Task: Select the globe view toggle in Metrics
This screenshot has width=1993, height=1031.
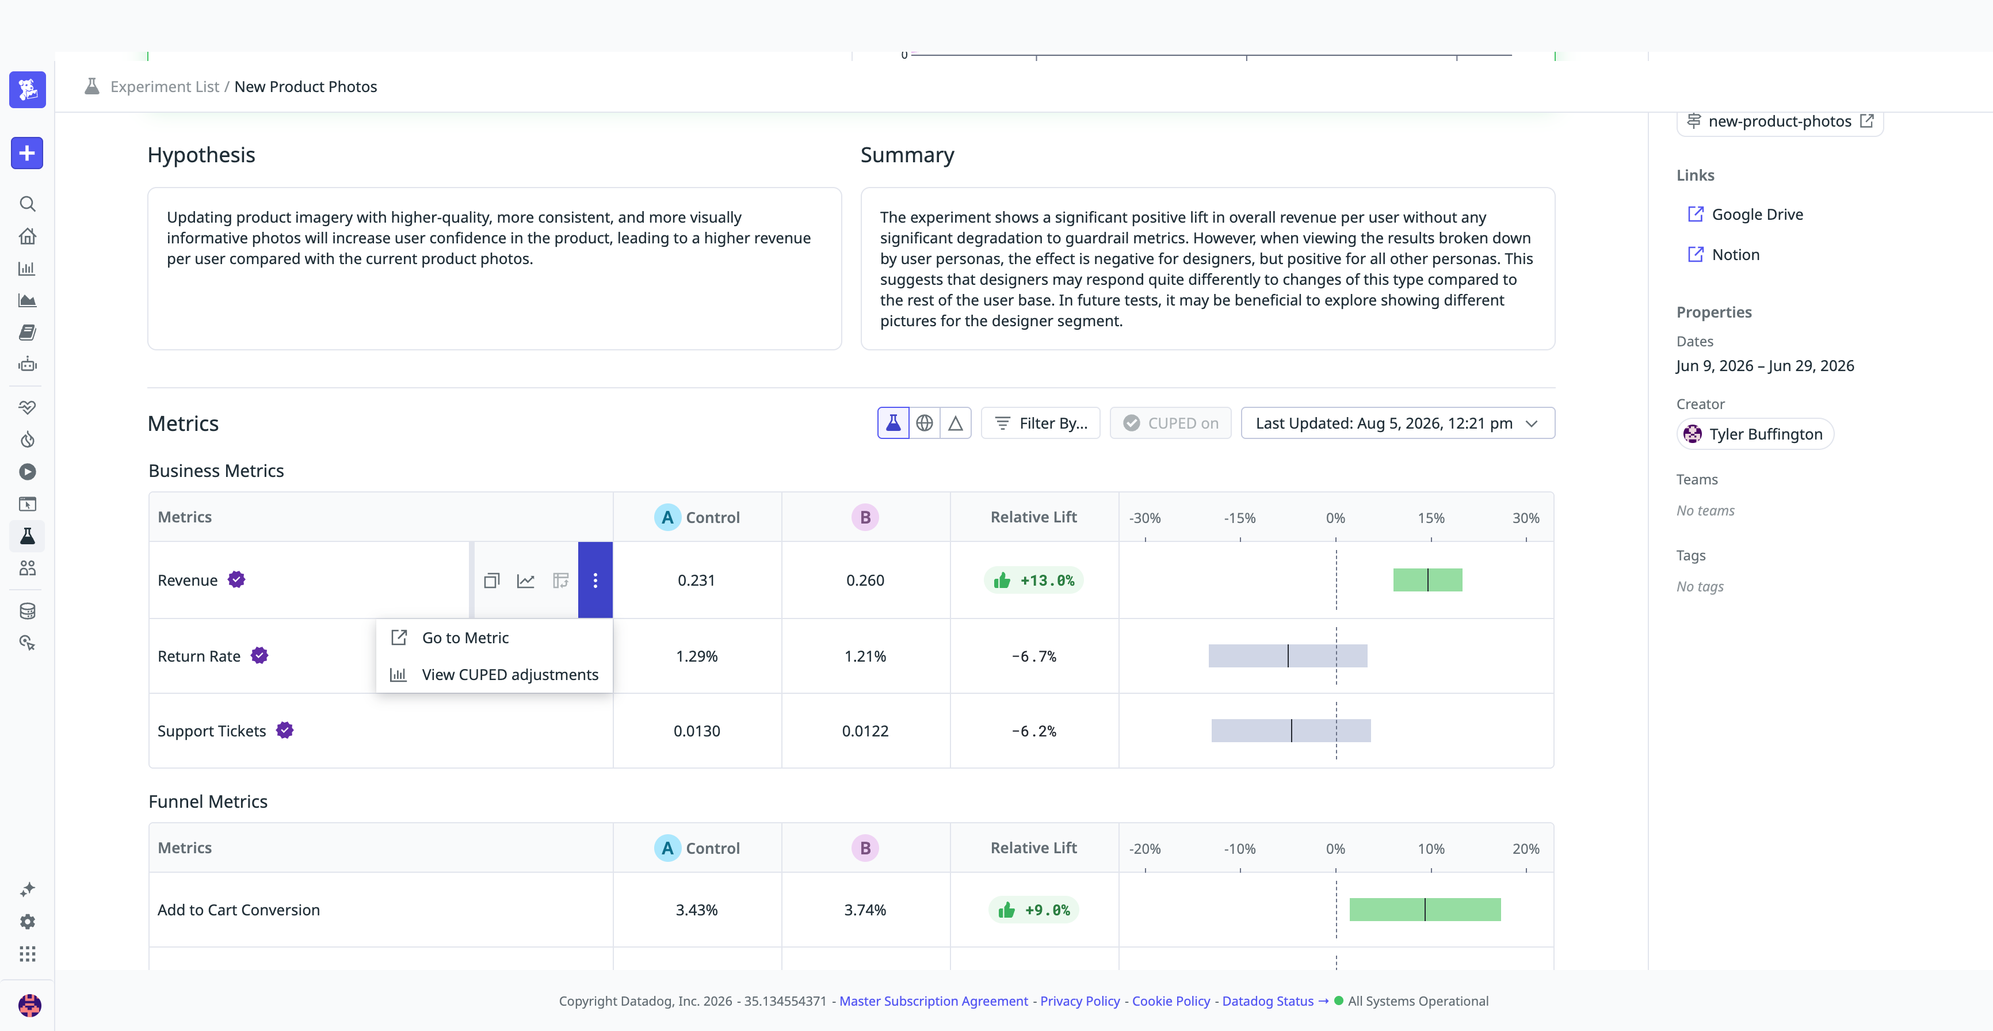Action: pos(925,423)
